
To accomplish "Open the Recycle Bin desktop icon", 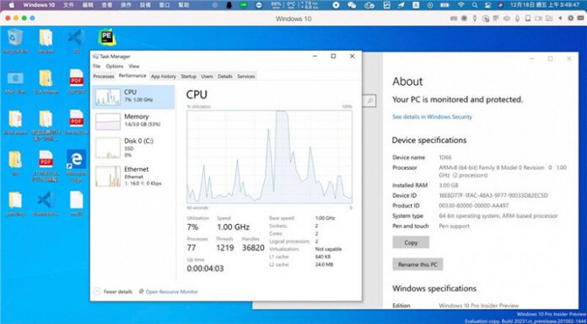I will click(15, 37).
